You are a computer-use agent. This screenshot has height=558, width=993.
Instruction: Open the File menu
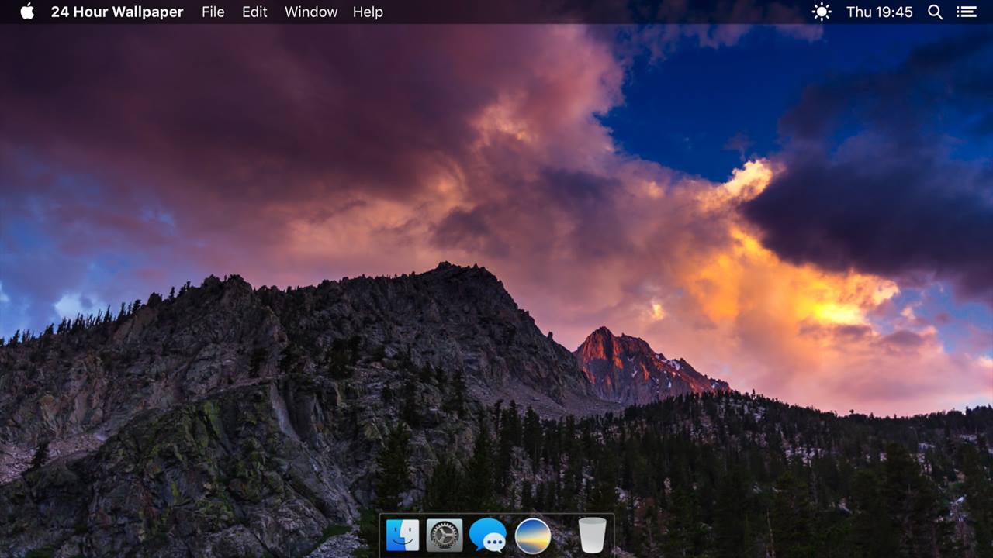coord(213,12)
